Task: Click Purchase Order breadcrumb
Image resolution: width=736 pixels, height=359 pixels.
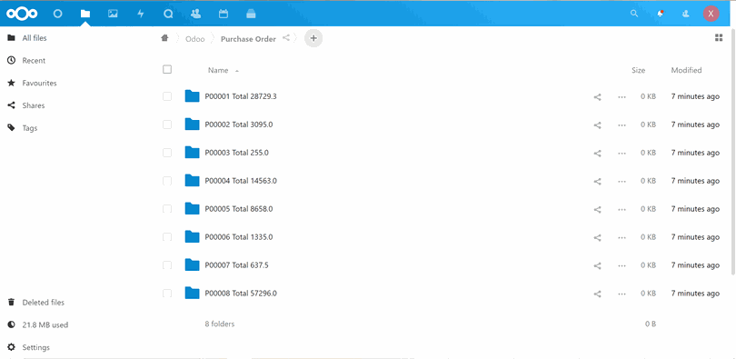Action: pos(248,39)
